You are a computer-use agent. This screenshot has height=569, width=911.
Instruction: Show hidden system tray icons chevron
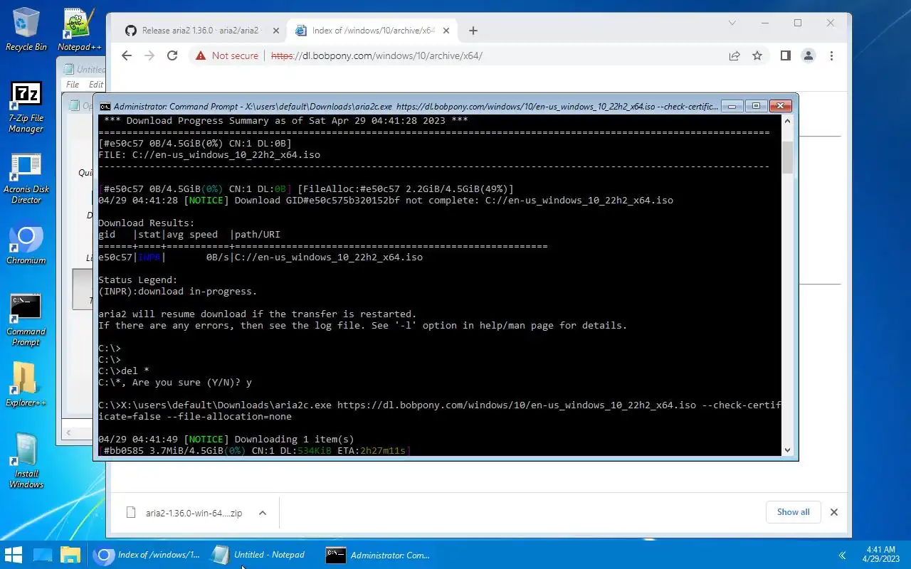tap(842, 555)
